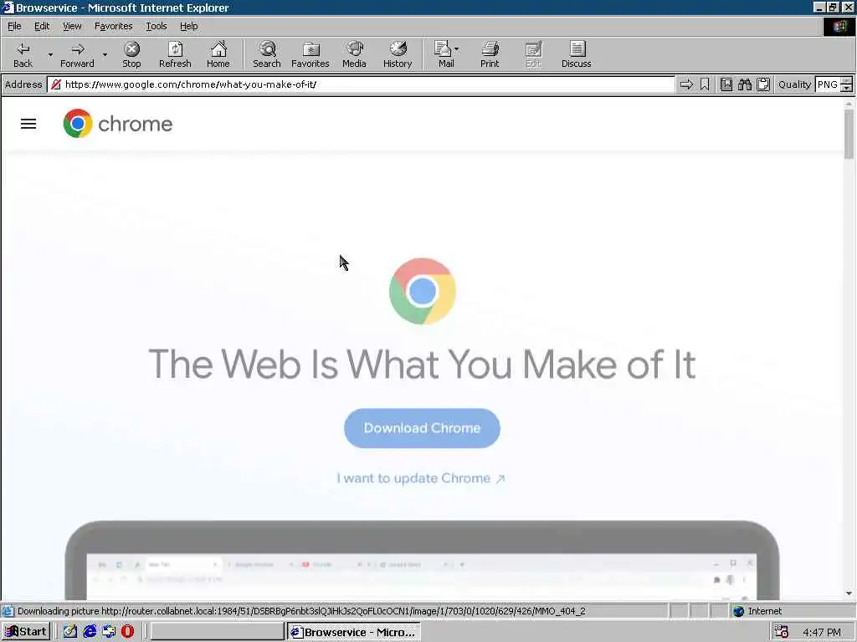The height and width of the screenshot is (642, 857).
Task: Click the page icon in address bar
Action: tap(56, 84)
